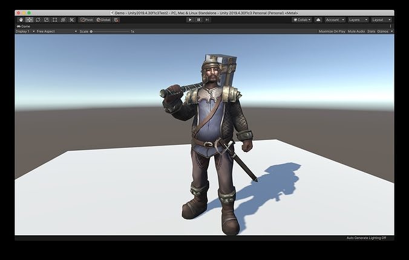Open the Display 1 dropdown
The image size is (409, 260).
coord(25,31)
